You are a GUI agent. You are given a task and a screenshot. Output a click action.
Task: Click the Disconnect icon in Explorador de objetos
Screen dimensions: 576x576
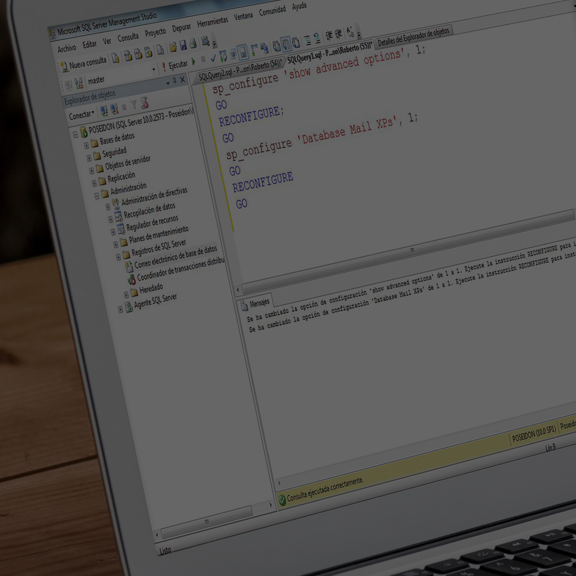coord(114,109)
